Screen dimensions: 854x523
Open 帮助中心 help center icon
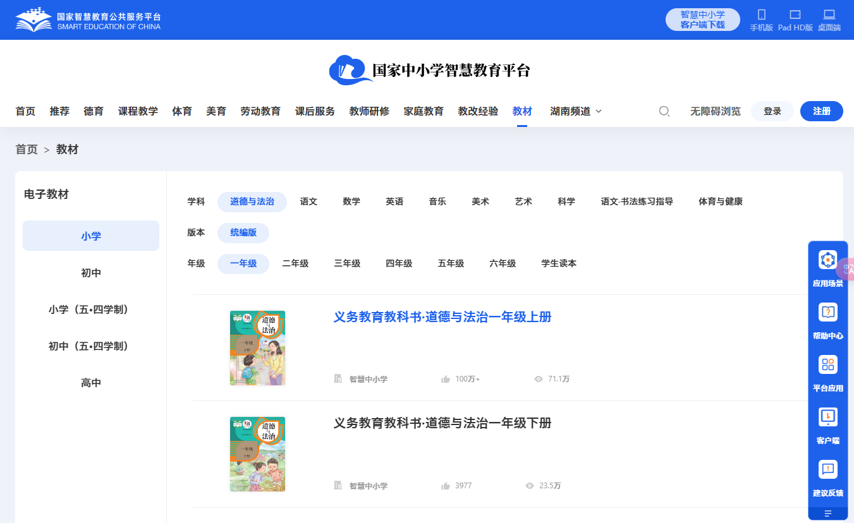(x=827, y=312)
